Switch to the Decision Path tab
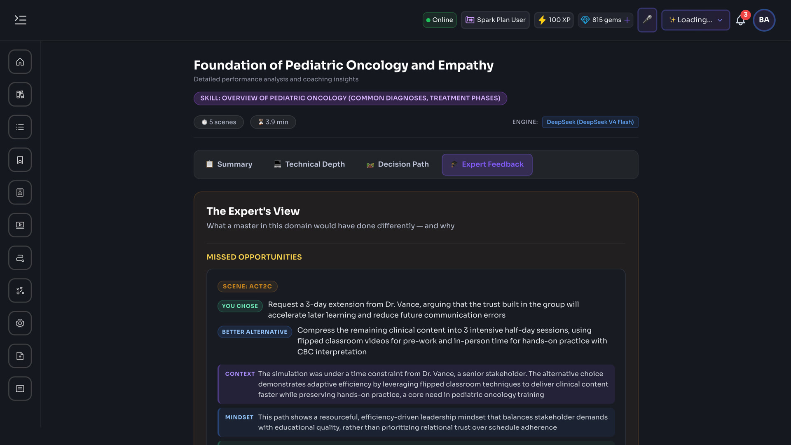Viewport: 791px width, 445px height. 398,164
